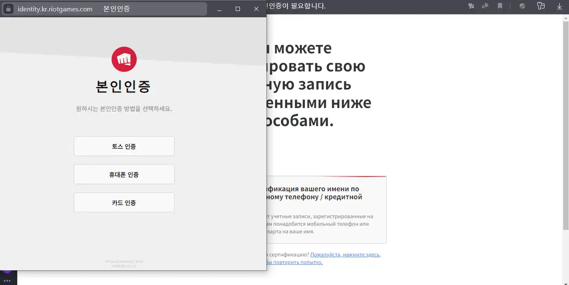Pick the 카드 인증 card verification button
The height and width of the screenshot is (285, 569).
coord(124,203)
